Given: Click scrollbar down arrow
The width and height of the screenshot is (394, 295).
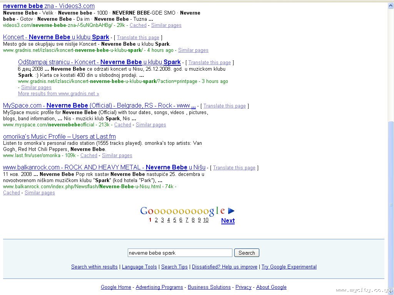Looking at the screenshot, I should click(391, 292).
